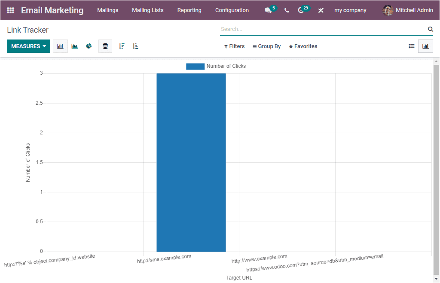The width and height of the screenshot is (440, 283).
Task: Open the Configuration menu
Action: point(232,10)
